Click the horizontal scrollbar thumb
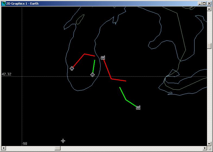The width and height of the screenshot is (213, 152). pos(58,148)
